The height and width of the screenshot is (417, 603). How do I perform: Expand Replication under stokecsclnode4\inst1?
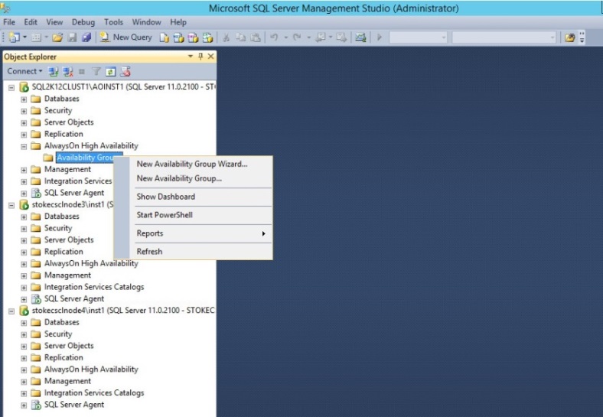click(24, 358)
